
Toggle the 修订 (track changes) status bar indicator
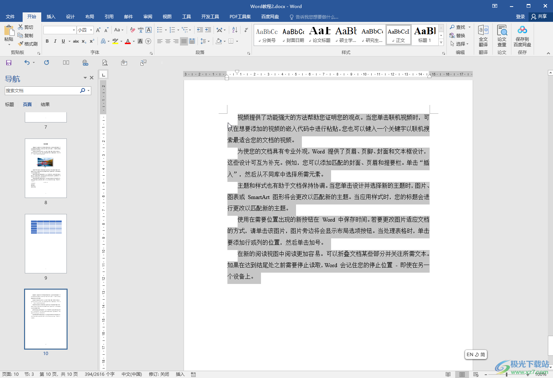[159, 374]
